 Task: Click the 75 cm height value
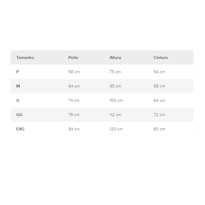point(115,72)
